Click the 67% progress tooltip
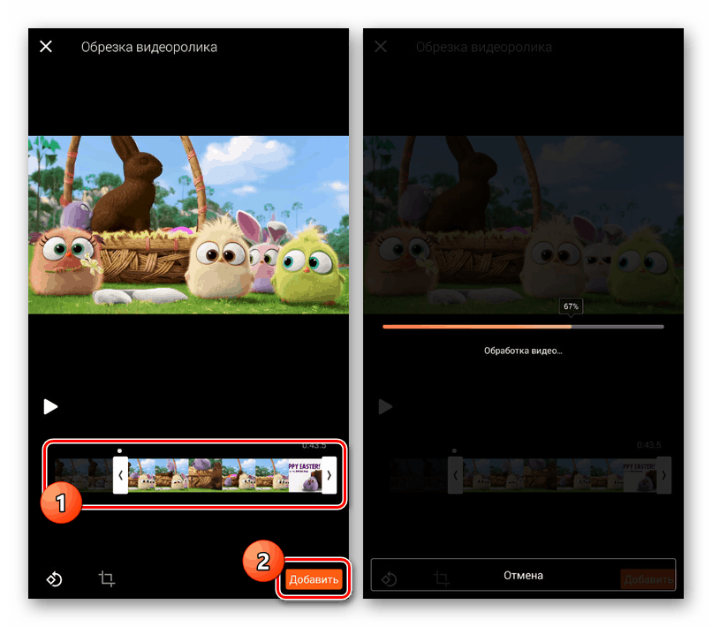The width and height of the screenshot is (712, 627). (571, 306)
